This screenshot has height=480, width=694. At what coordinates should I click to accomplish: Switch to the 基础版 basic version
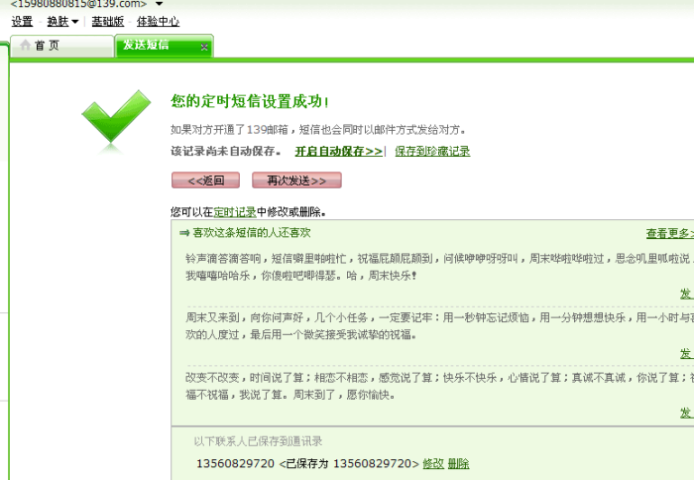(x=108, y=22)
